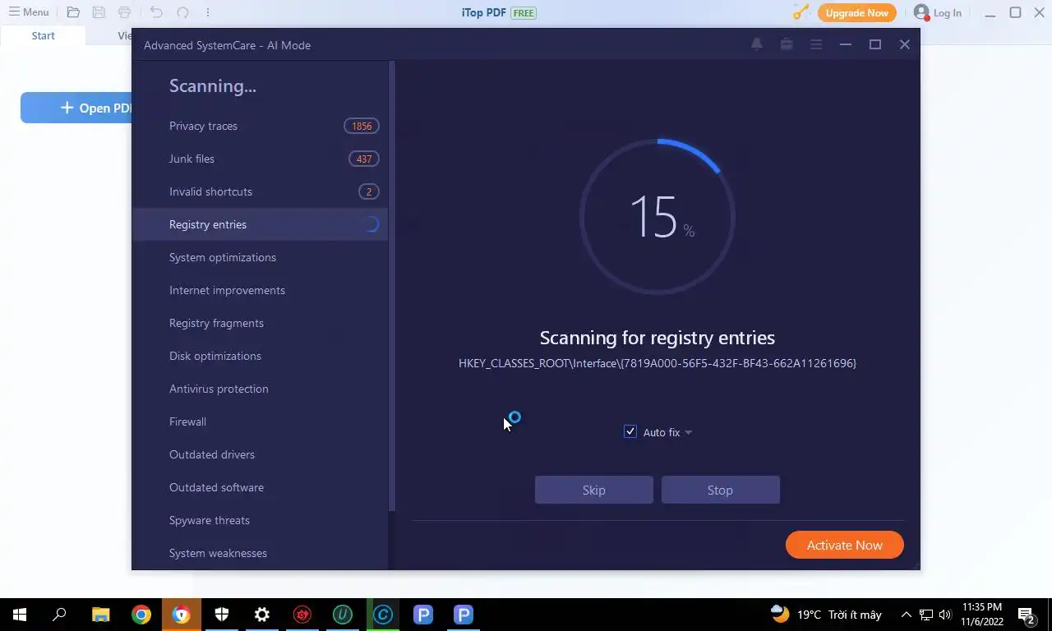
Task: Click the network icon in system tray
Action: [x=926, y=615]
